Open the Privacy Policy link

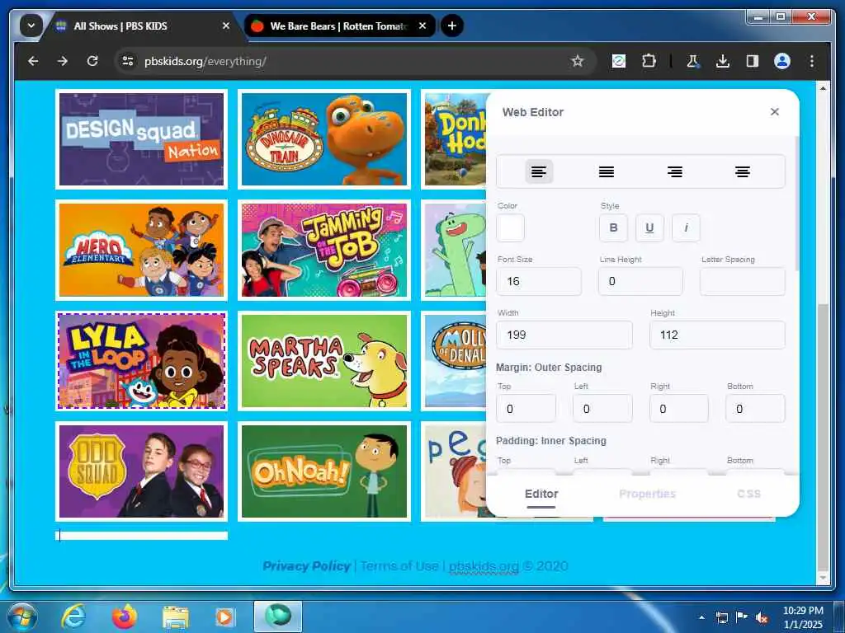point(306,565)
